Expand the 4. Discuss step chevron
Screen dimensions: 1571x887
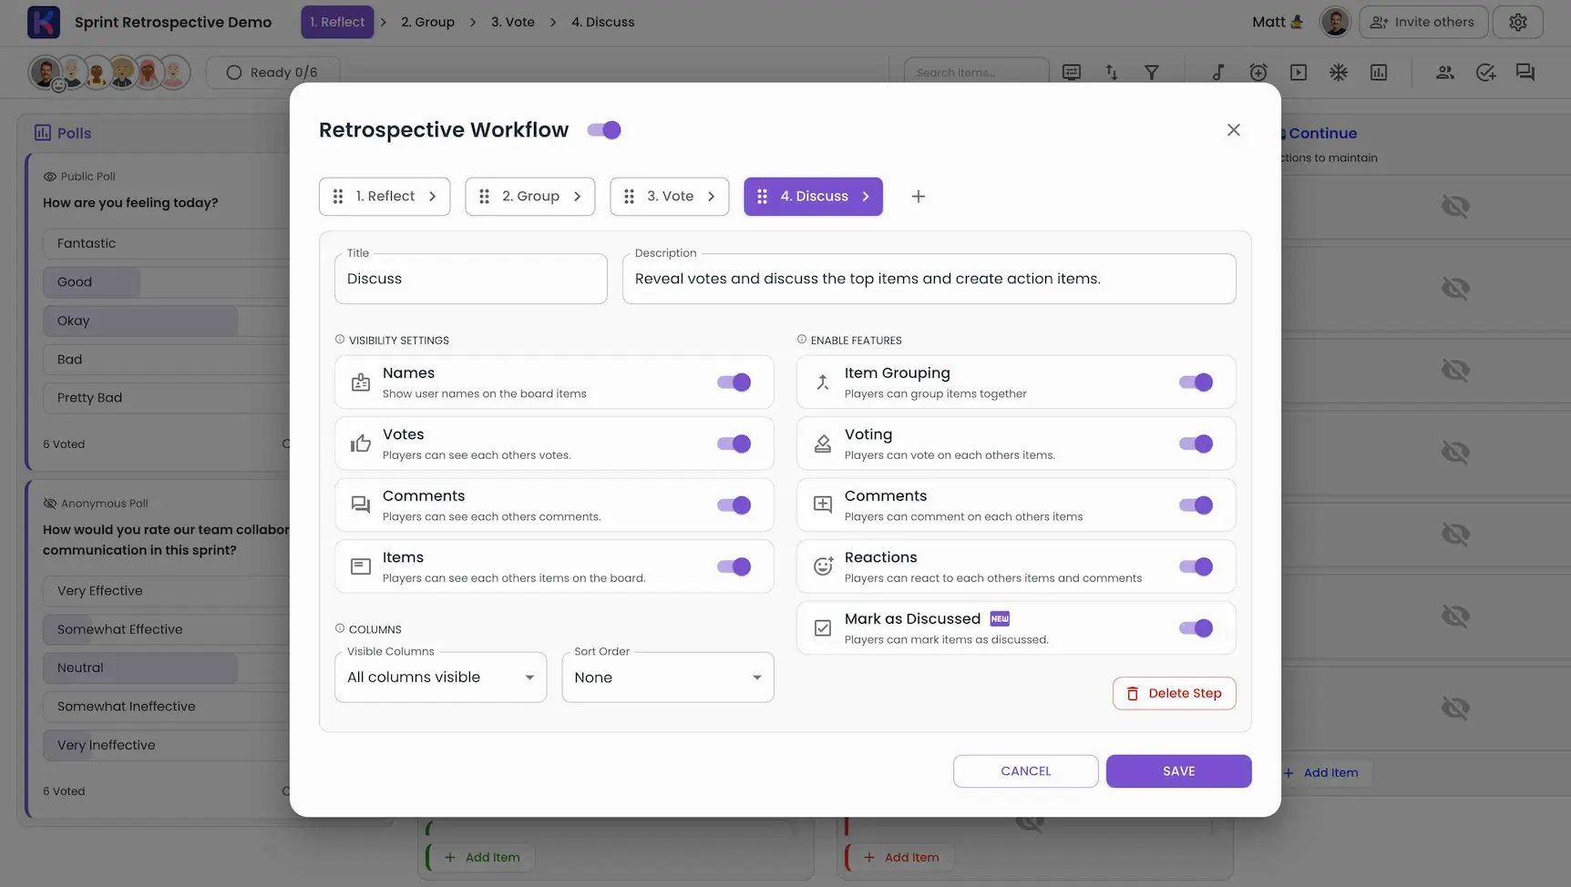(866, 197)
